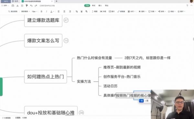The image size is (194, 119).
Task: Click the vertical scrollbar handle on right
Action: pyautogui.click(x=193, y=39)
